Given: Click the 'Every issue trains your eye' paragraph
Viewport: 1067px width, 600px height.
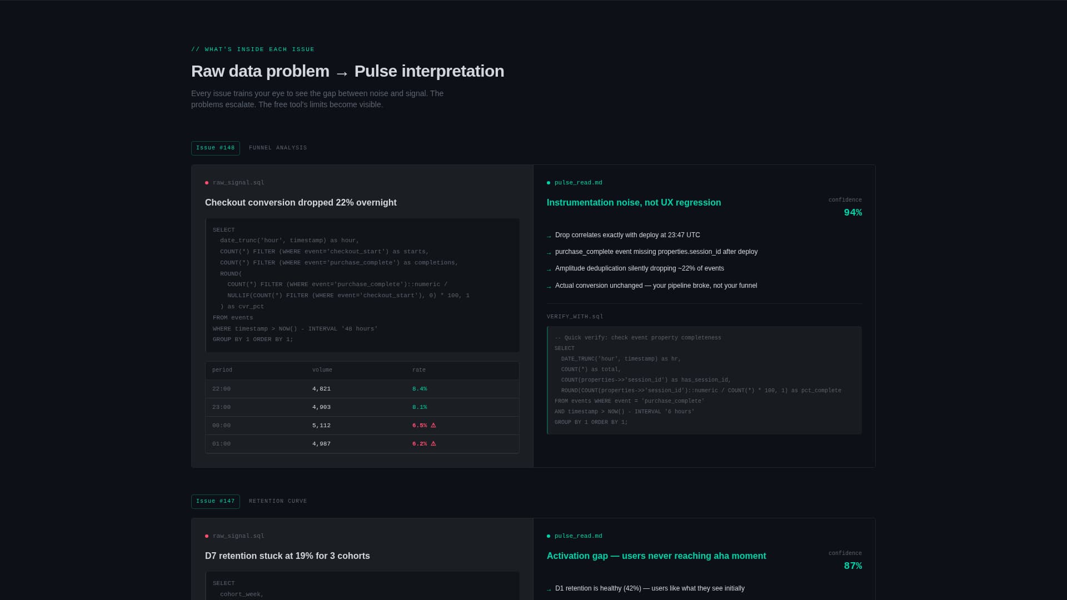Looking at the screenshot, I should point(317,99).
